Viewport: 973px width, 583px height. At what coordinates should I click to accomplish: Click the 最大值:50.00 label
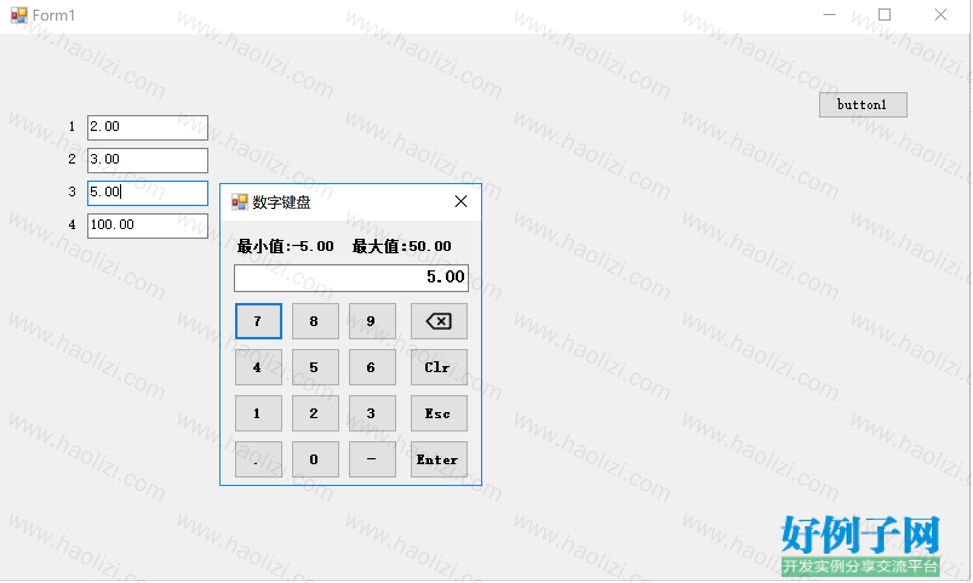[402, 246]
